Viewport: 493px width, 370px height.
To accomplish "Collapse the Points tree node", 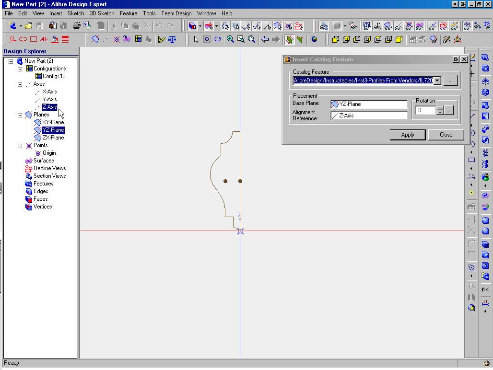I will tap(19, 145).
